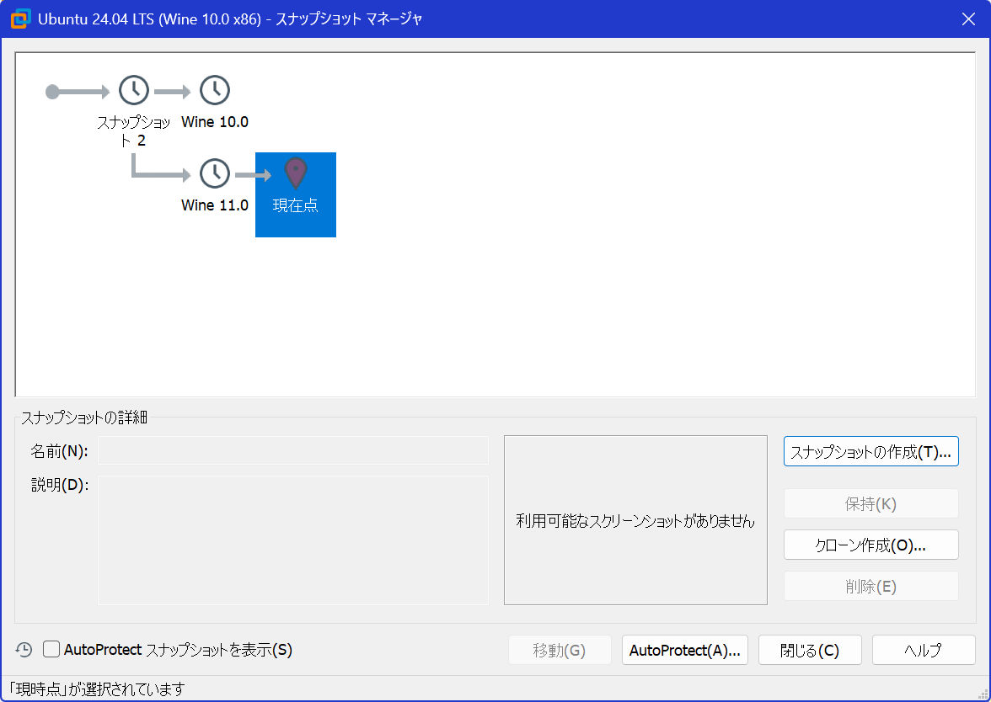Open クローン作成 dialog
The width and height of the screenshot is (991, 702).
click(870, 545)
